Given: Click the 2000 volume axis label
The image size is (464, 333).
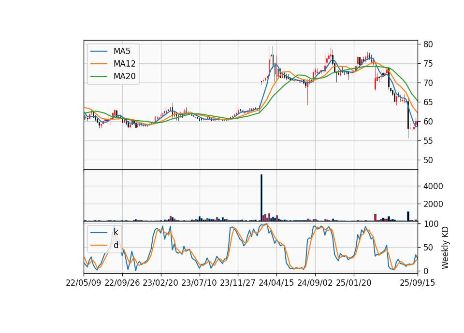Looking at the screenshot, I should coord(433,204).
